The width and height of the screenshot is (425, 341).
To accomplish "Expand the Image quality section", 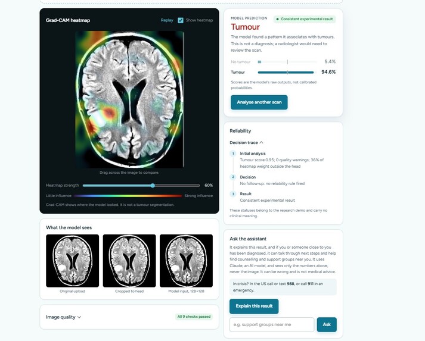I will coord(63,317).
